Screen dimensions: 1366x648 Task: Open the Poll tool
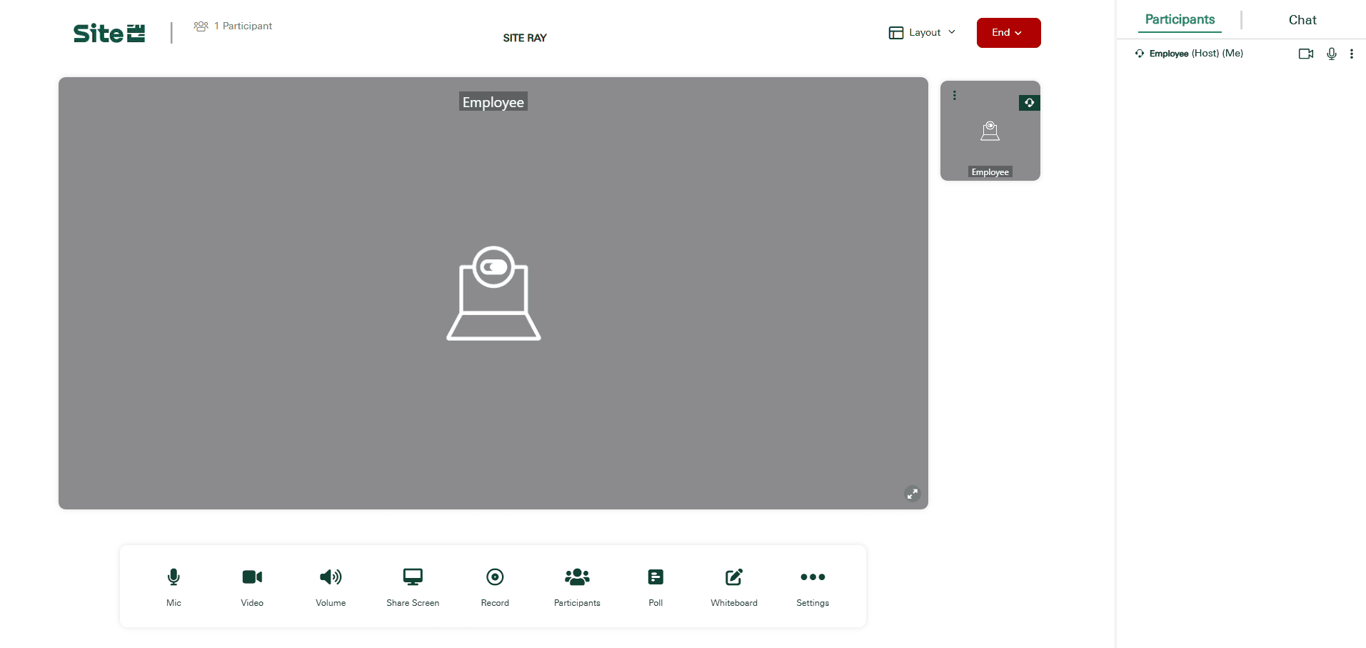(656, 577)
